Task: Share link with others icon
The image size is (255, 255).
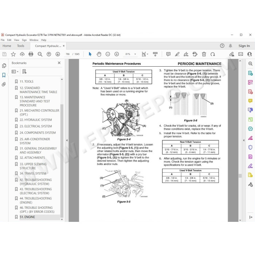Action: [232, 54]
